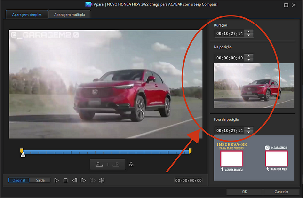
Task: Decrease the Na posição timecode
Action: (x=249, y=60)
